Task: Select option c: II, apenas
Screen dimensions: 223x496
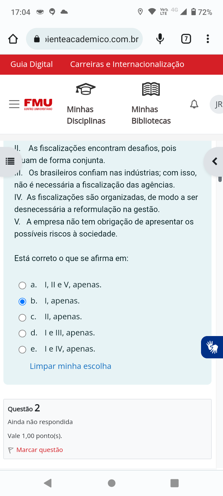Action: [22, 317]
